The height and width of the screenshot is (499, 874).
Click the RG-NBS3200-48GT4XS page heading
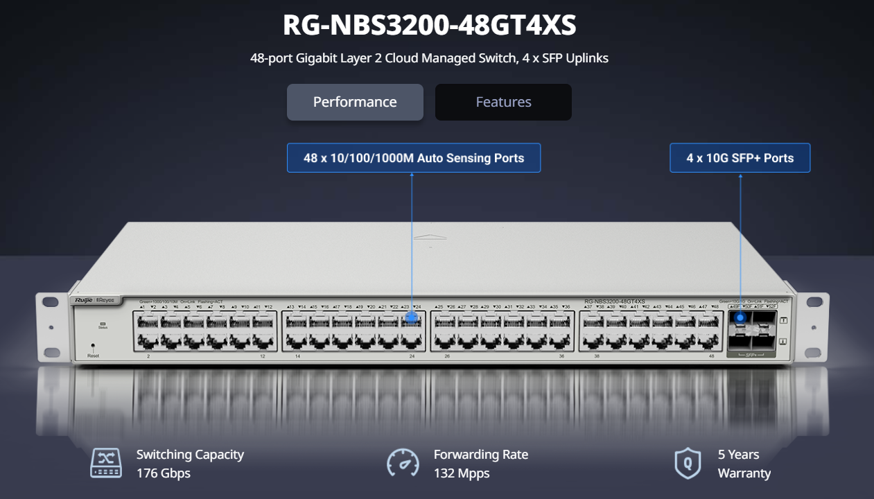430,26
